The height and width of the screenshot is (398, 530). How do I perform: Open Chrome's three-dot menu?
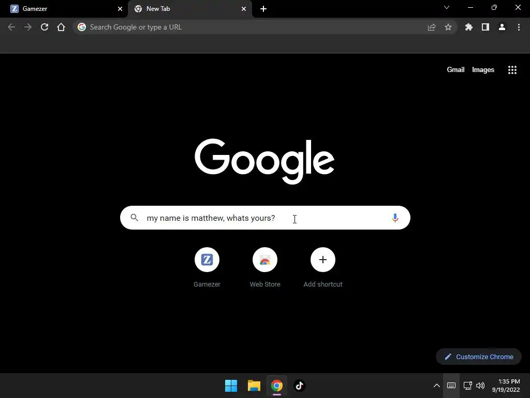(x=519, y=27)
